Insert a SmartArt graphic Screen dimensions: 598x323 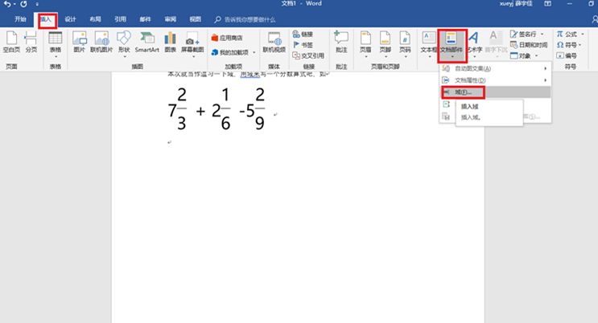146,43
